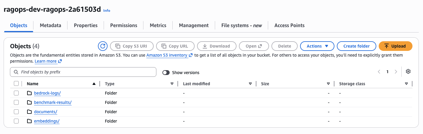
Task: Click folder icon beside benchmark-results/
Action: click(29, 102)
